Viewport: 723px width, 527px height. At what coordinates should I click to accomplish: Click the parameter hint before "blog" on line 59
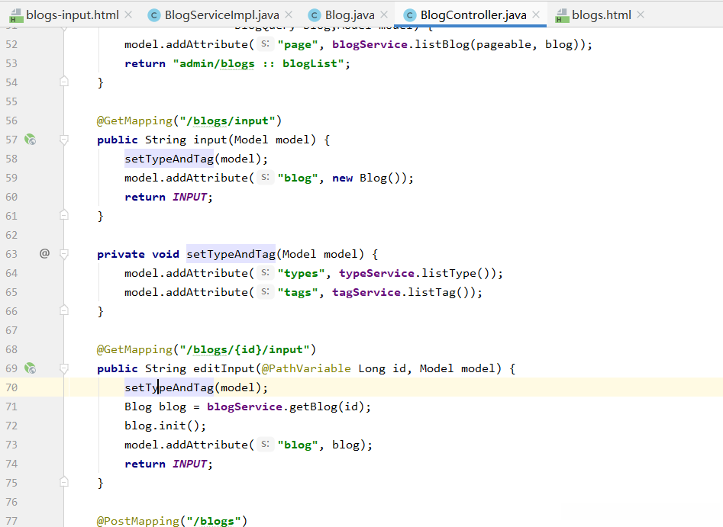point(265,178)
